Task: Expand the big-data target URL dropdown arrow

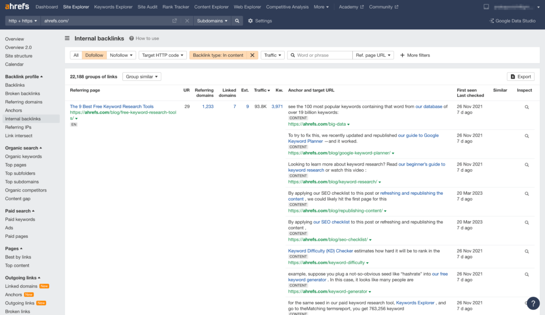Action: tap(348, 125)
